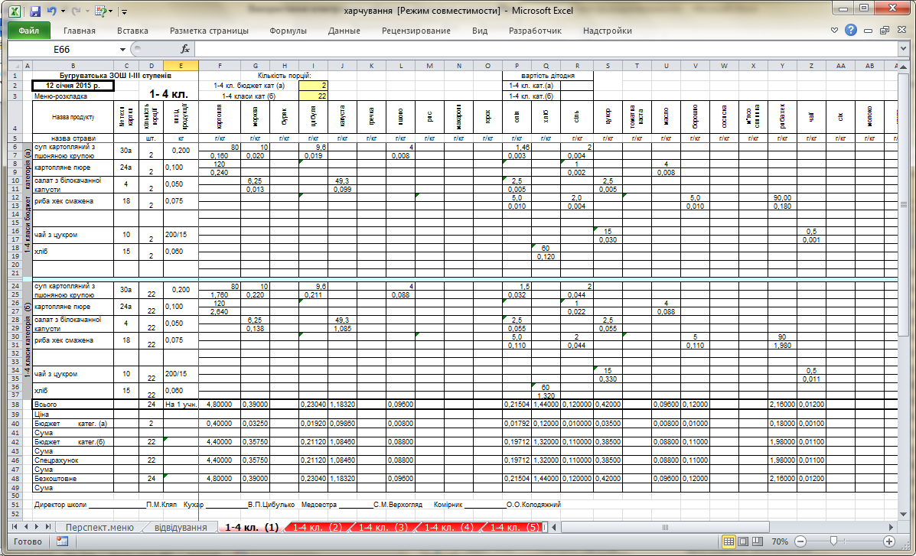916x556 pixels.
Task: Switch to Page Layout view
Action: point(745,541)
